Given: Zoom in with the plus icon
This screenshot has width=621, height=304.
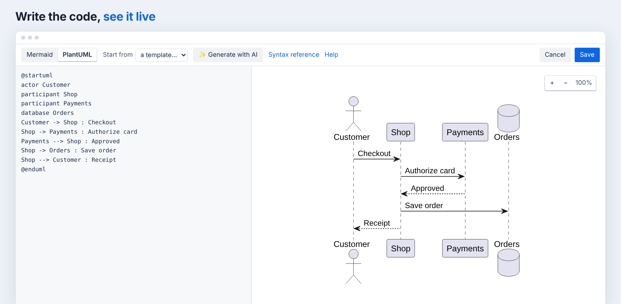Looking at the screenshot, I should coord(552,83).
